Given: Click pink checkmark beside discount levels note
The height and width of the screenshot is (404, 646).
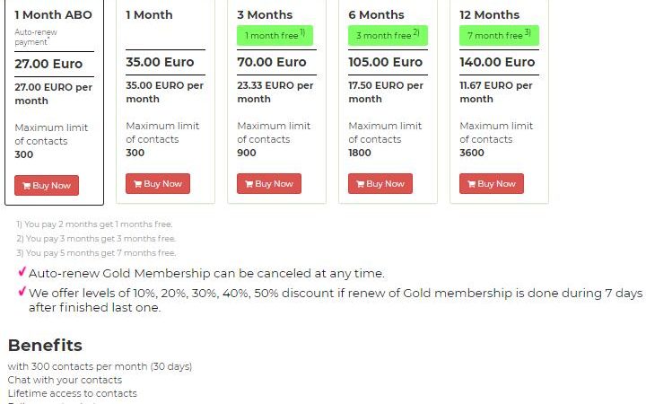Looking at the screenshot, I should pos(22,292).
